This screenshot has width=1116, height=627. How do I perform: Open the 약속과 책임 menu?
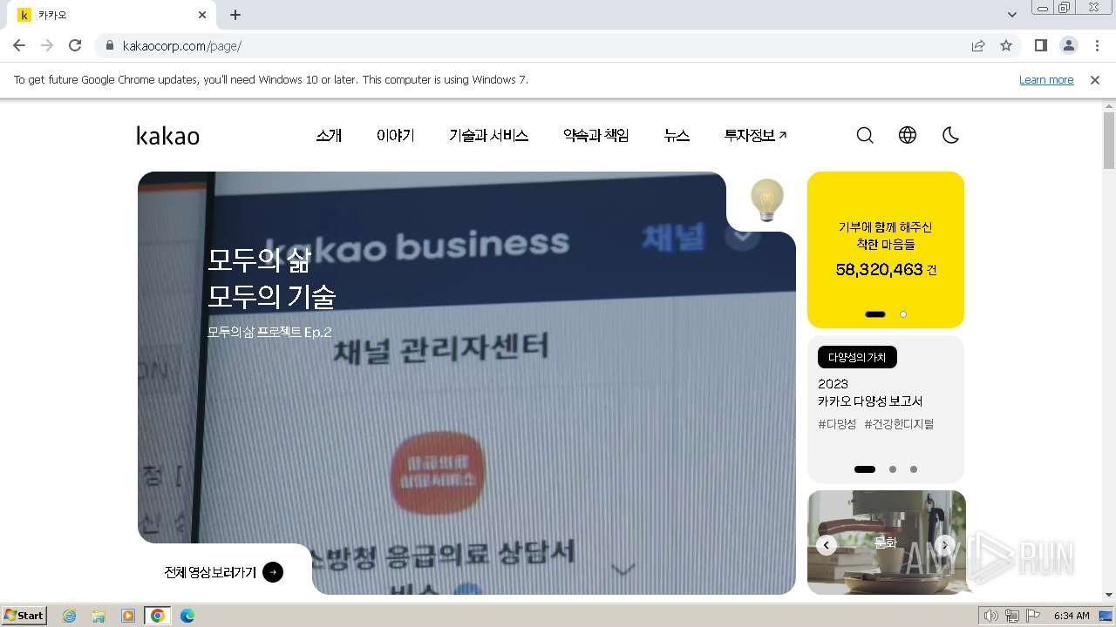click(596, 135)
